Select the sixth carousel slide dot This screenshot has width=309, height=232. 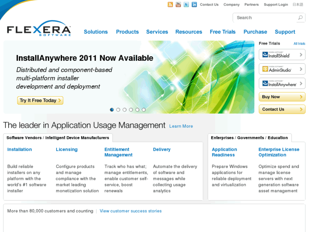pyautogui.click(x=144, y=109)
